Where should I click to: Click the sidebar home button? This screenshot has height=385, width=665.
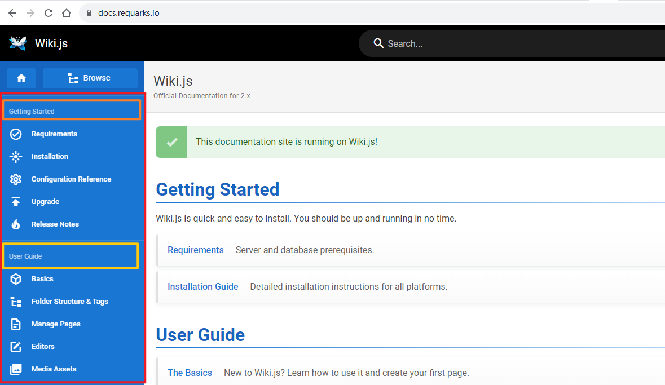click(21, 78)
